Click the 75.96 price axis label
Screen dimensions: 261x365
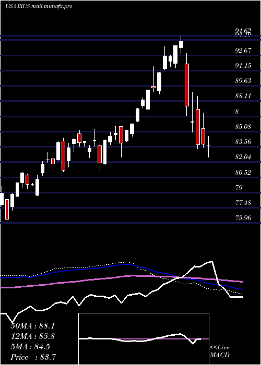tap(243, 218)
